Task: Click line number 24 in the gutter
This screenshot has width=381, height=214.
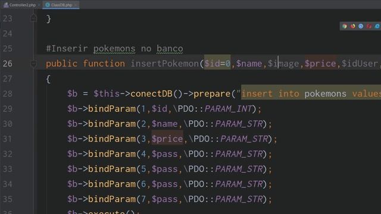Action: click(x=7, y=33)
